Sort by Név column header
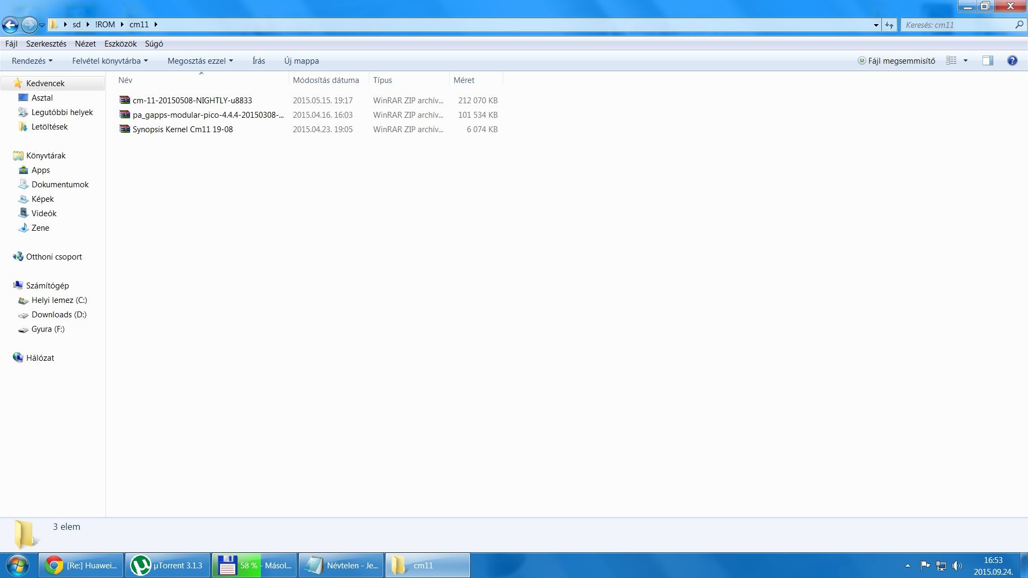 [x=125, y=80]
